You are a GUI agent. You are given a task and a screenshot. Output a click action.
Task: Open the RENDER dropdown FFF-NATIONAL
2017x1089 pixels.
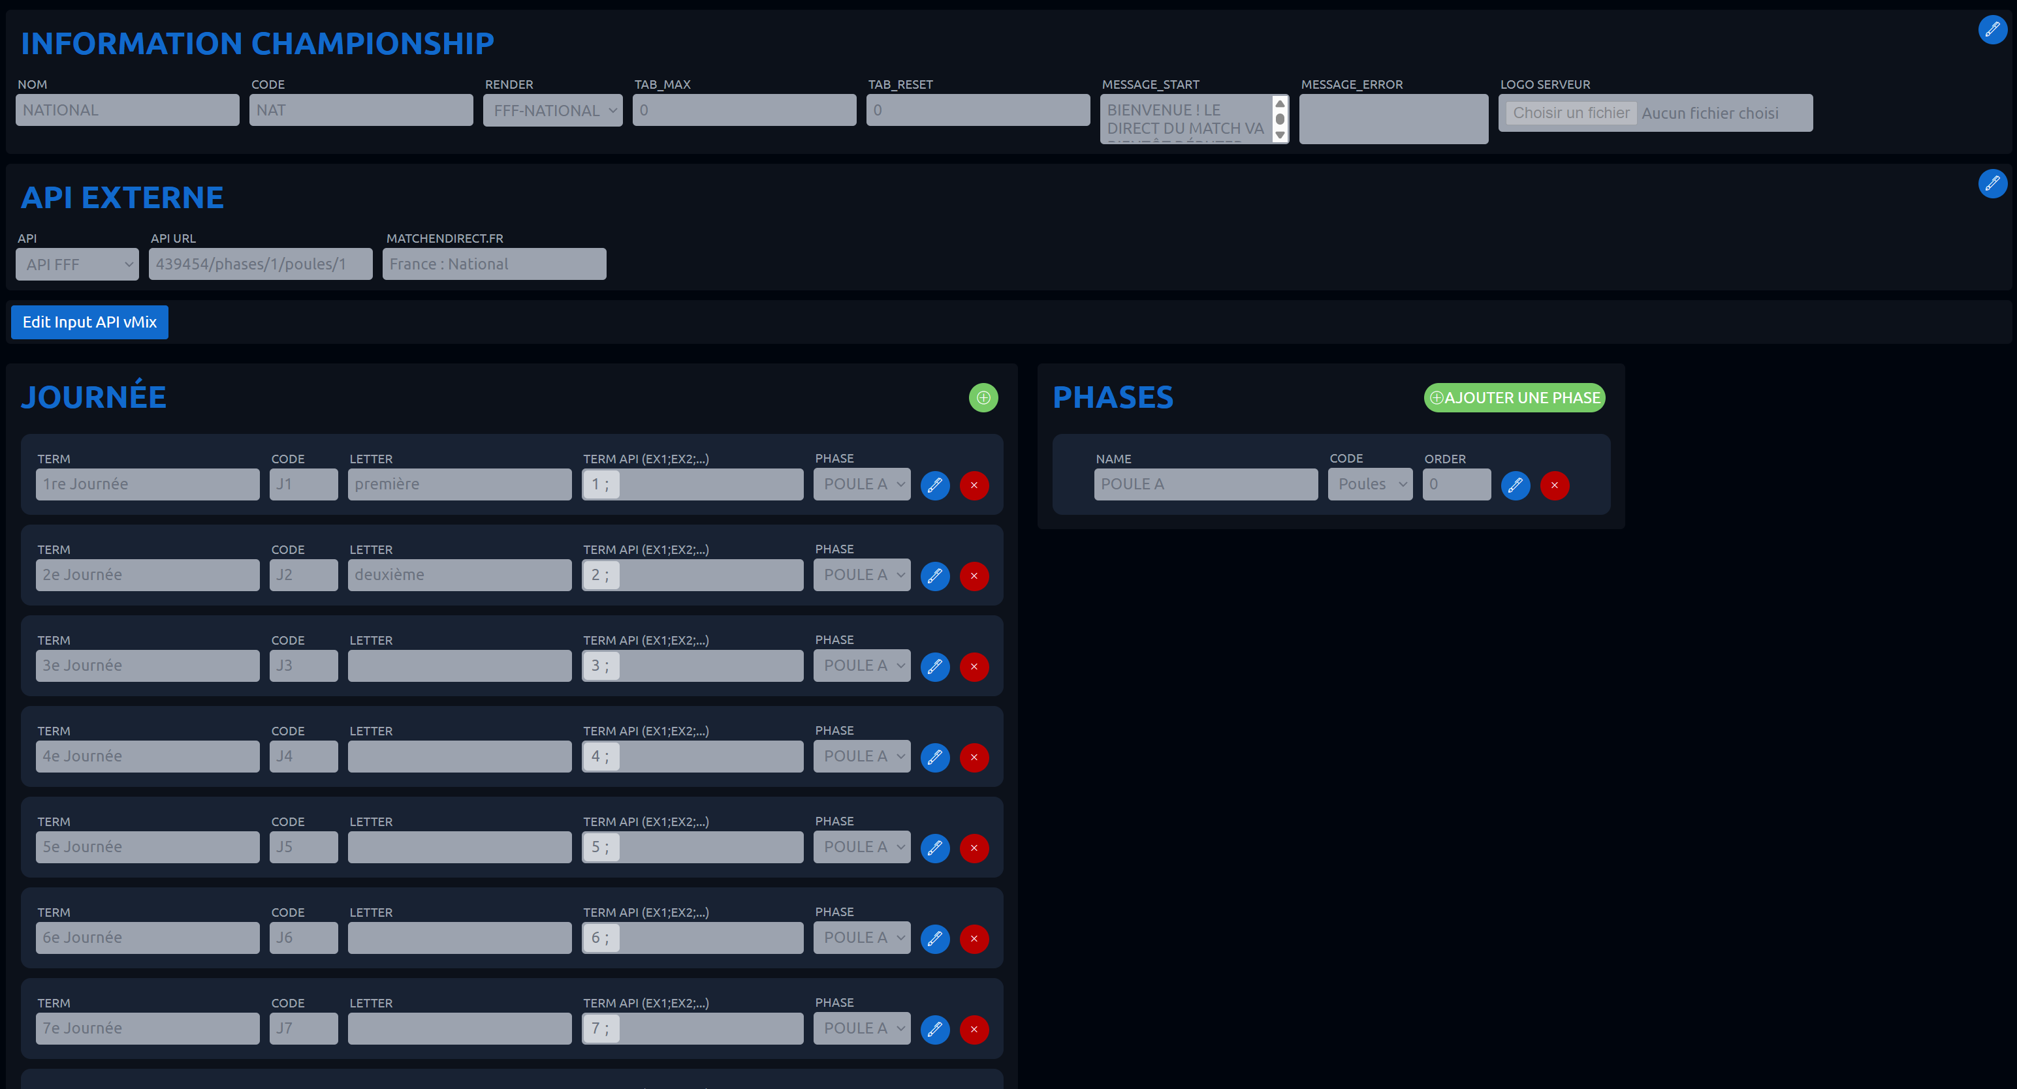(553, 110)
